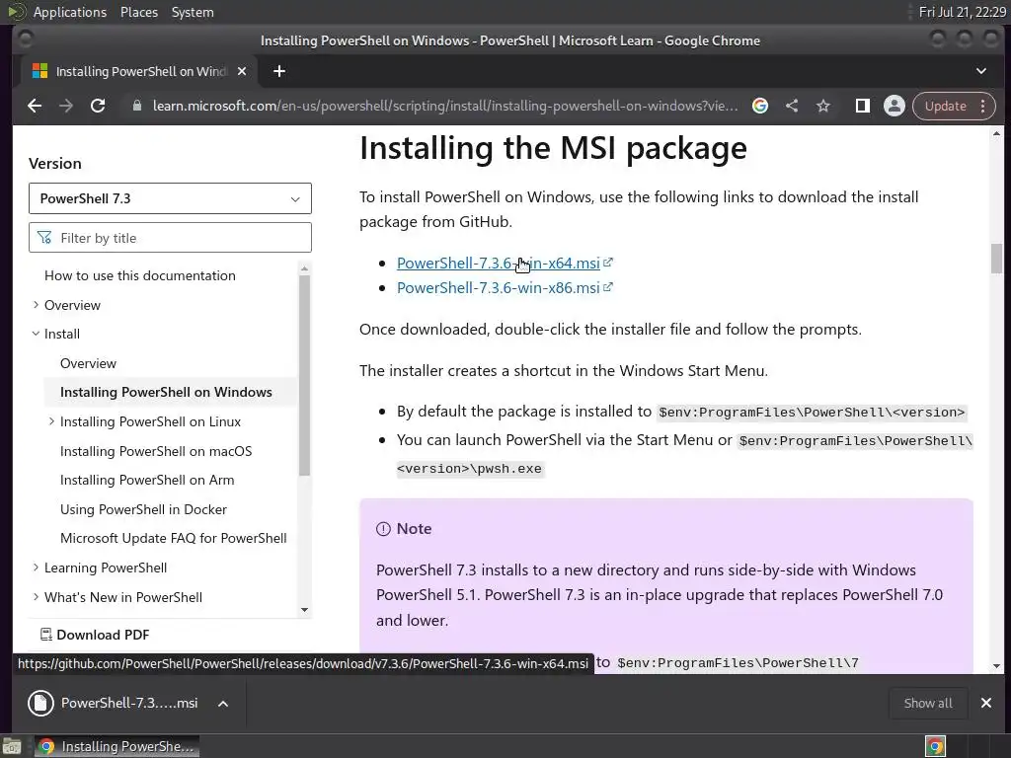Open Installing PowerShell on Arm
This screenshot has width=1011, height=758.
pyautogui.click(x=147, y=481)
